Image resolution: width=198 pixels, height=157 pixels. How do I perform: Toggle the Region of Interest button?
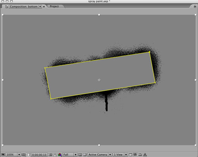(x=80, y=155)
